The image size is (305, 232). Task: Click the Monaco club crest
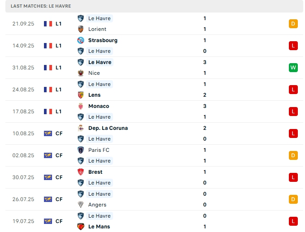(81, 106)
